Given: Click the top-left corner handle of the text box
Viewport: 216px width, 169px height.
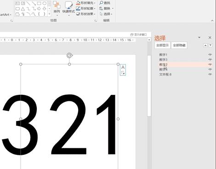Looking at the screenshot, I should (21, 64).
